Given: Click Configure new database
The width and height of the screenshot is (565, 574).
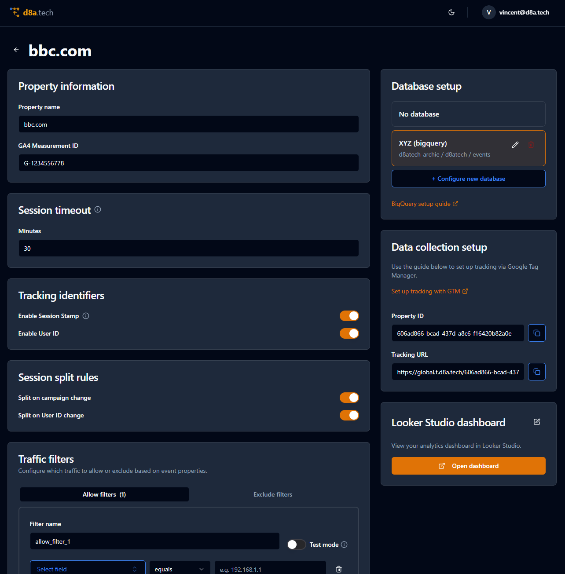Looking at the screenshot, I should (468, 179).
